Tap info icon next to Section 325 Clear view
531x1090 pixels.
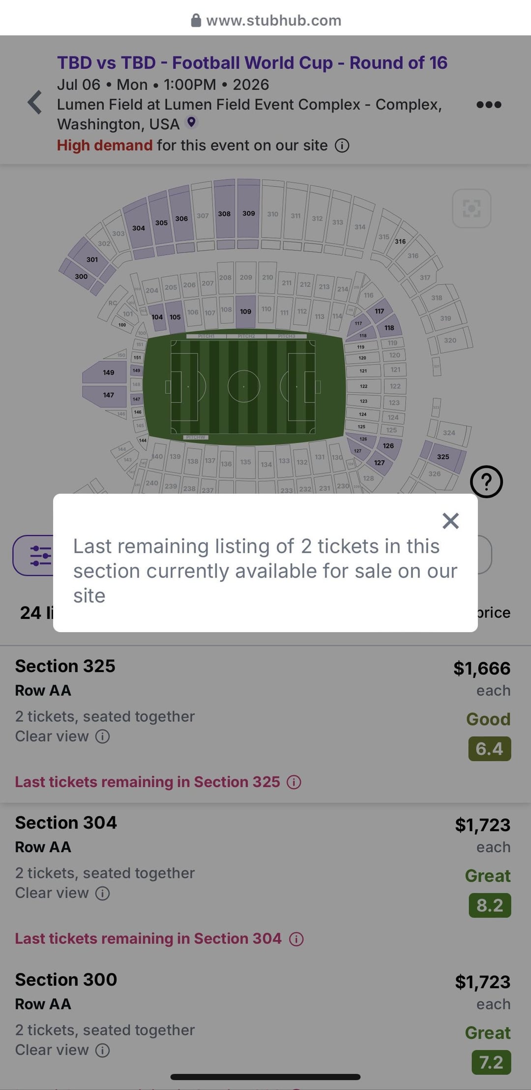[102, 737]
